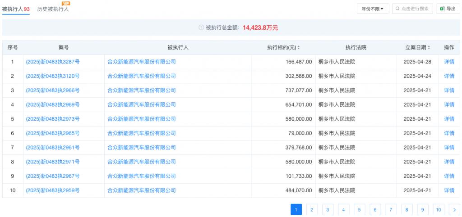This screenshot has height=217, width=462.
Task: Click 桐乡市人民法院 in row 1
Action: (x=337, y=62)
